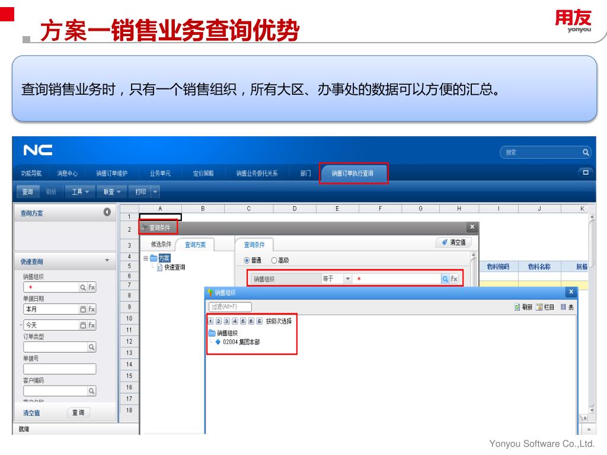Viewport: 607px width, 455px height.
Task: Click 清空值 link in left panel
Action: [31, 413]
